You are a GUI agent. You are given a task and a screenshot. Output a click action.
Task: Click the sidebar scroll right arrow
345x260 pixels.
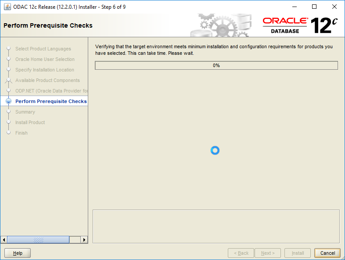pos(84,239)
